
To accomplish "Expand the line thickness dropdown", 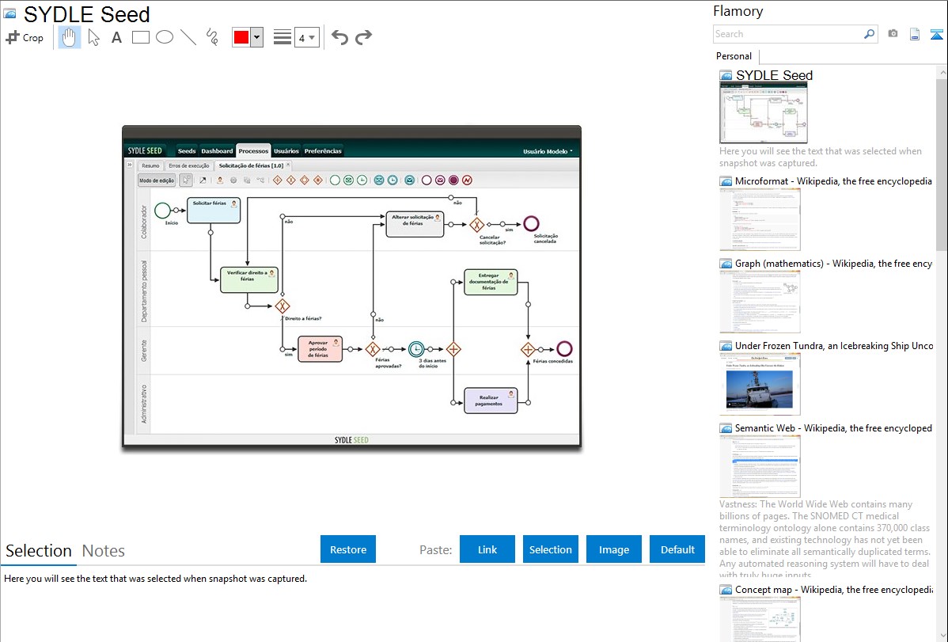I will click(306, 37).
